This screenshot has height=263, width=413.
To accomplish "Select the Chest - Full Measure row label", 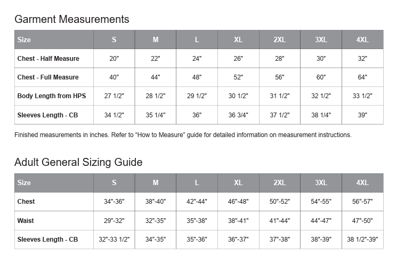I will coord(48,77).
